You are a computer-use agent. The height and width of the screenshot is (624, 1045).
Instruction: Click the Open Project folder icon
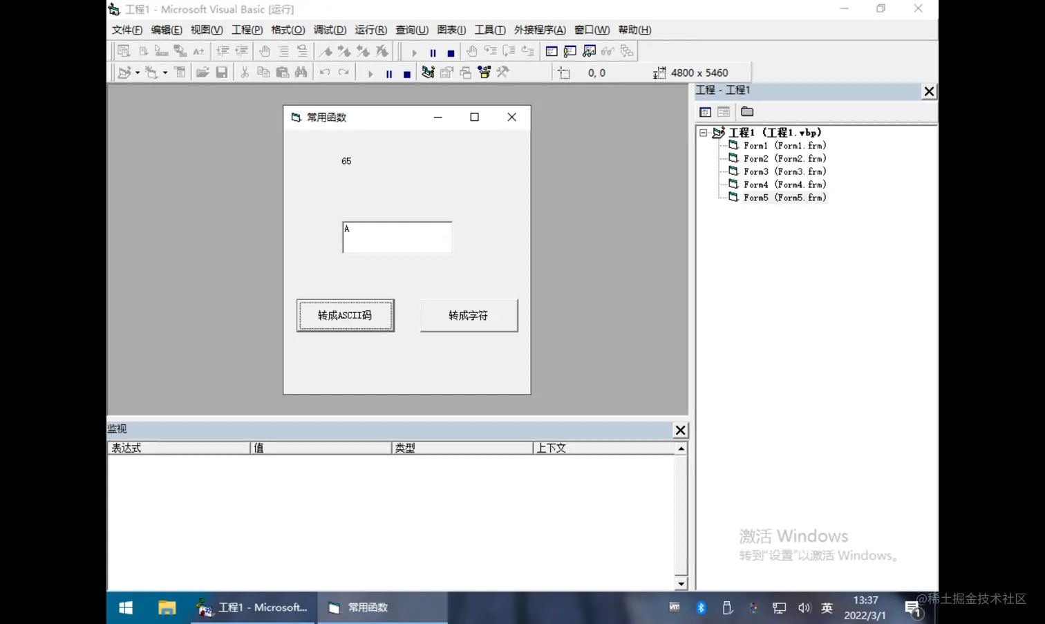coord(203,72)
